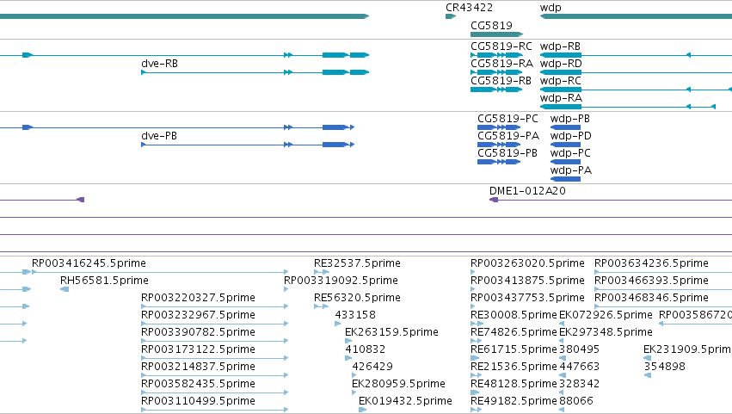View EST RE30008.5prime
This screenshot has width=732, height=414.
[514, 315]
